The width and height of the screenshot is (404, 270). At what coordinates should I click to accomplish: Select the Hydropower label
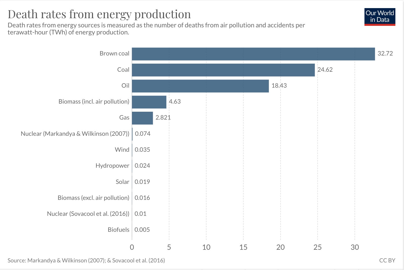coord(113,166)
